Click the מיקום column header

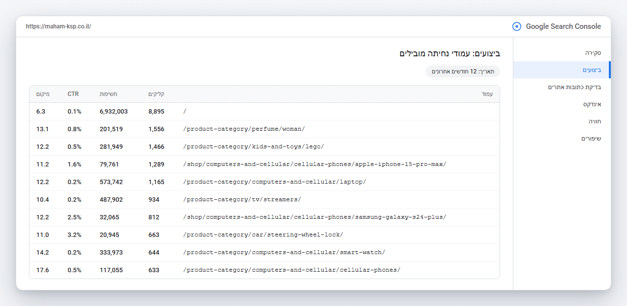(42, 94)
